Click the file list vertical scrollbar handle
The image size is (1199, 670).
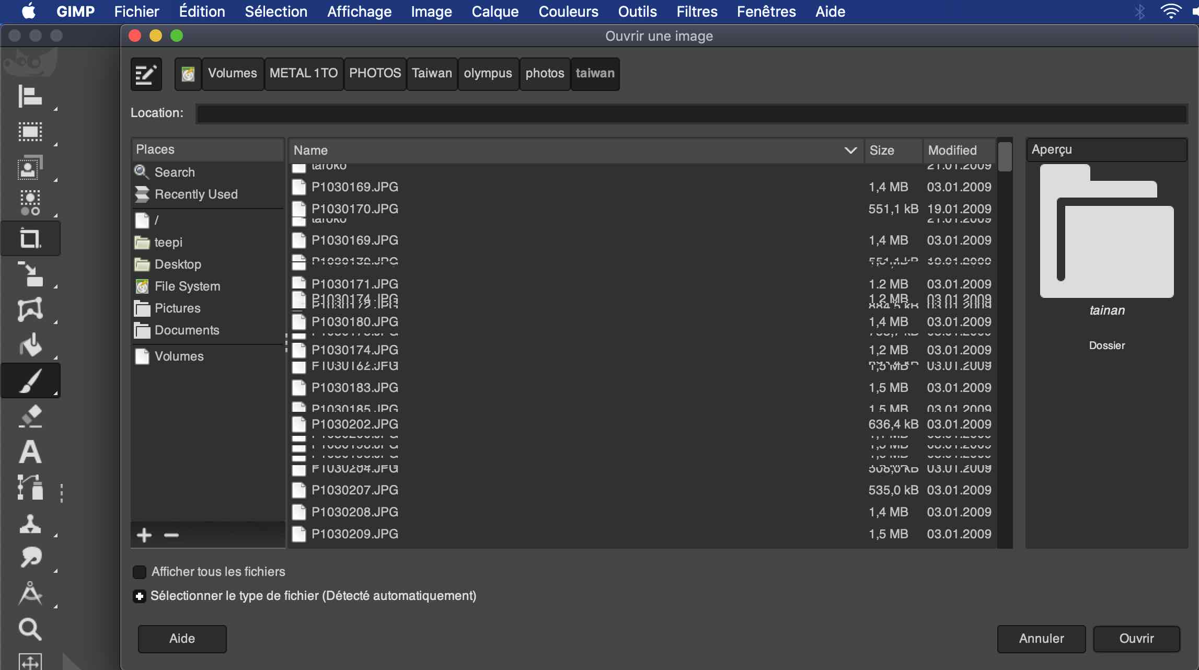coord(1005,157)
